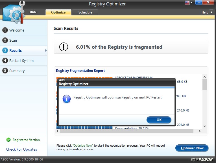
Task: Close the Registry Optimizer window
Action: click(x=208, y=3)
